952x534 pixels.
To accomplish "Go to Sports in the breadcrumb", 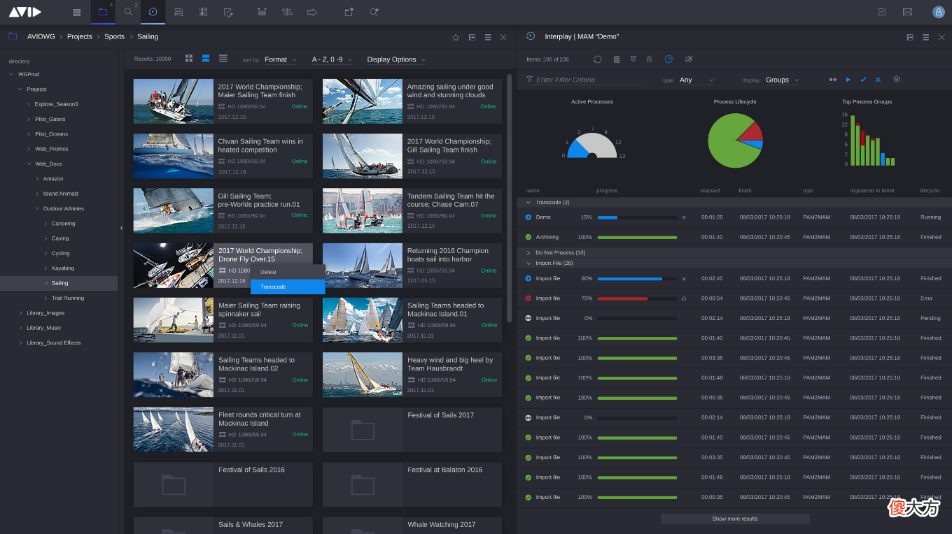I will 115,36.
